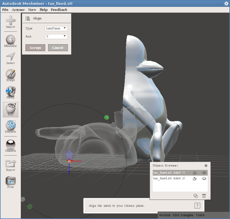This screenshot has height=219, width=230.
Task: Open the Axis dropdown showing Y
Action: coord(56,37)
